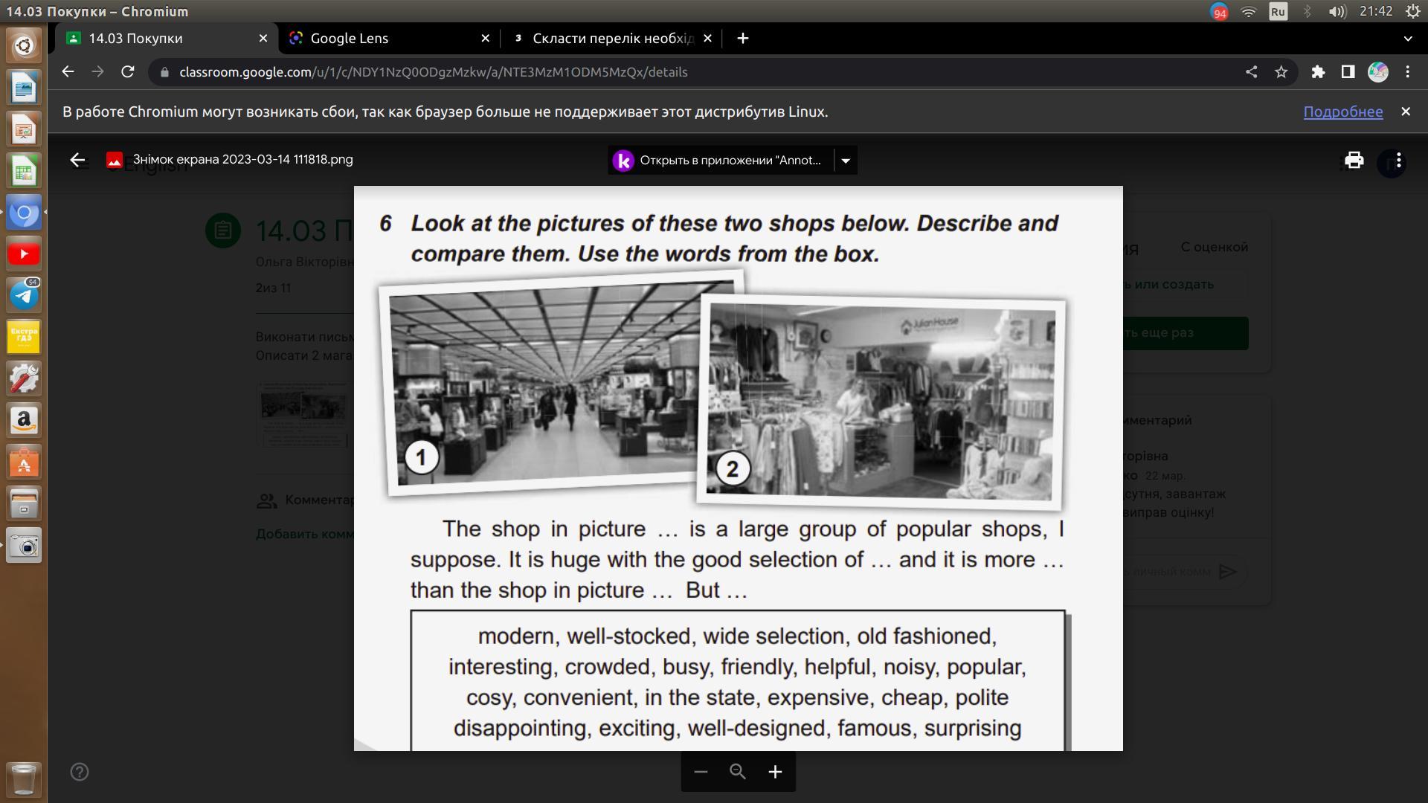Zoom in on the image preview
1428x803 pixels.
pyautogui.click(x=775, y=772)
